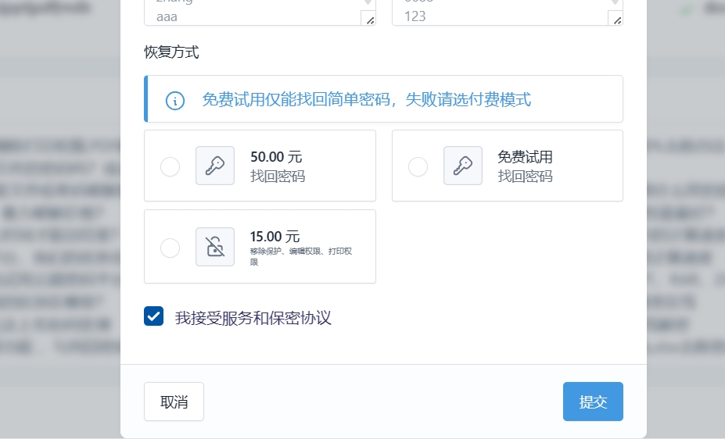Image resolution: width=725 pixels, height=439 pixels.
Task: Select the 50.00 元 recovery radio button
Action: [x=170, y=166]
